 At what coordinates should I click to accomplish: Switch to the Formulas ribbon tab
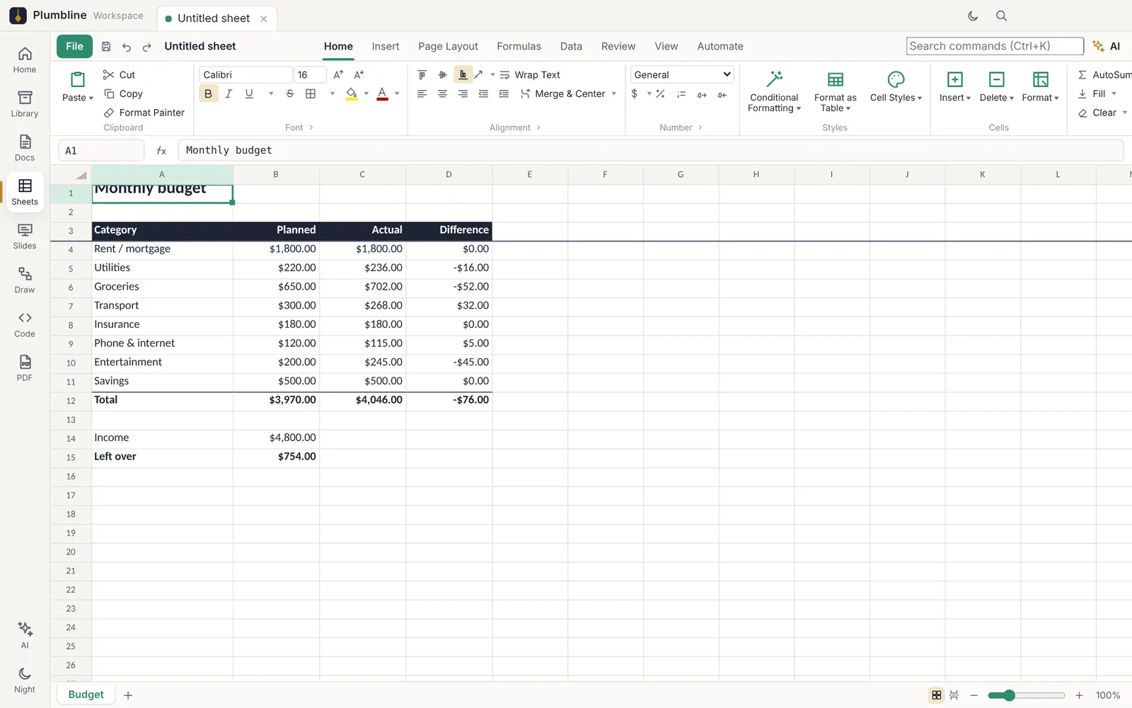tap(519, 47)
